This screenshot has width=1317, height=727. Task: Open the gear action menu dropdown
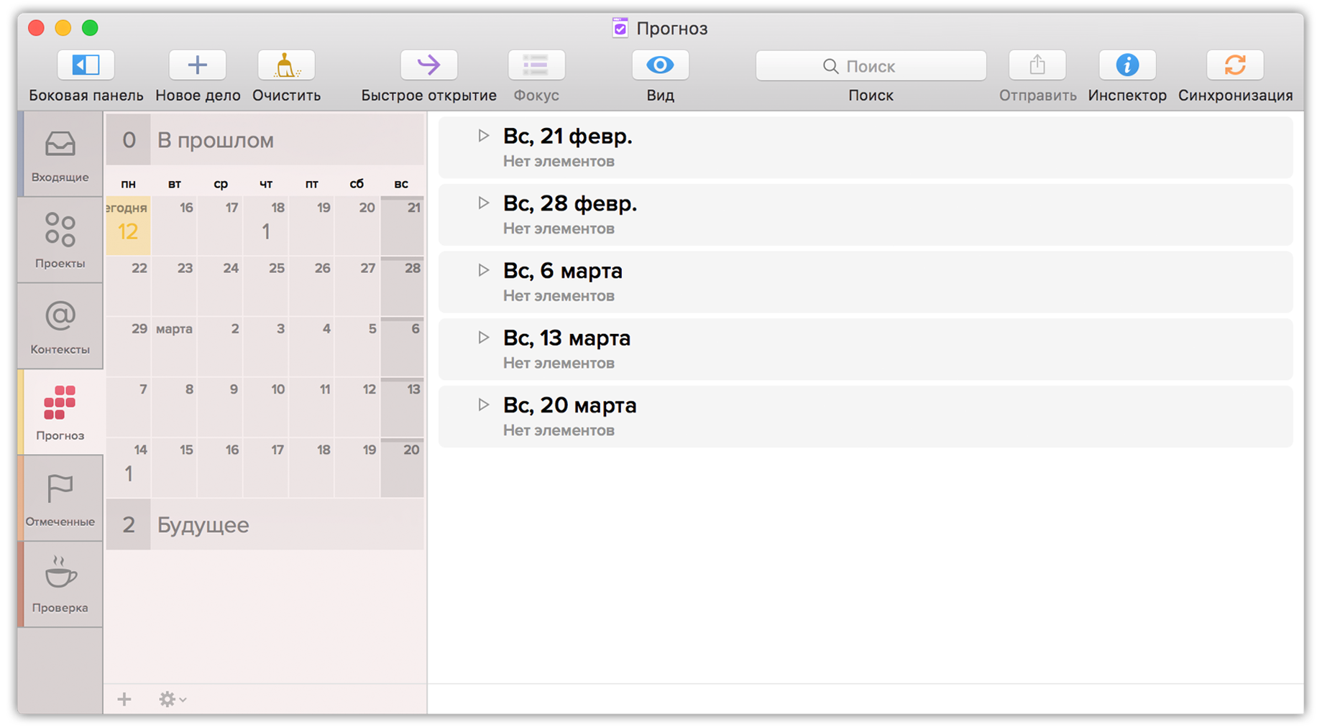(x=173, y=699)
